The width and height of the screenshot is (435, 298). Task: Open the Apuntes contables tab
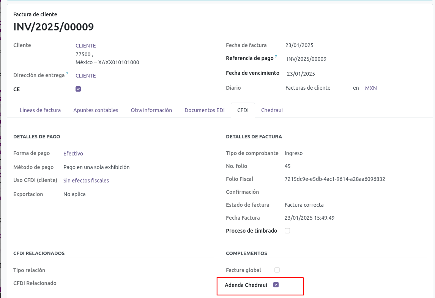96,110
